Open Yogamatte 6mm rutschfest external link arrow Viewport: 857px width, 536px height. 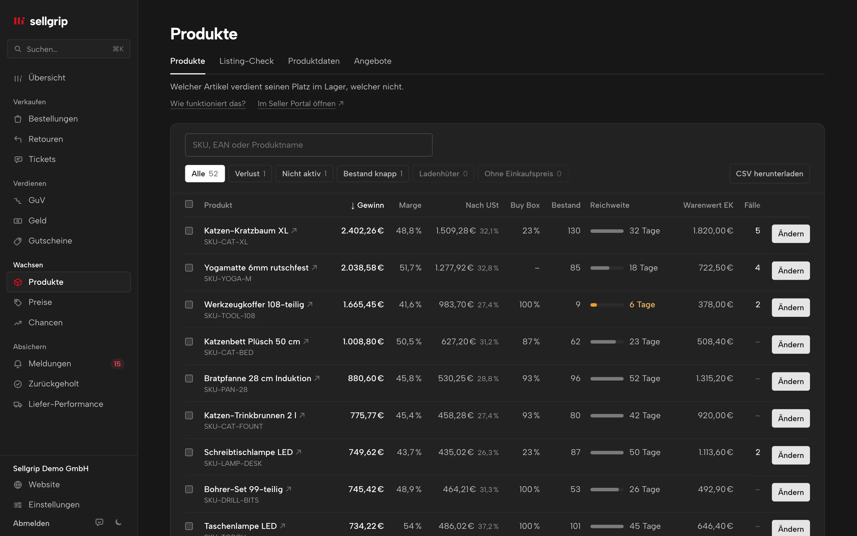314,267
